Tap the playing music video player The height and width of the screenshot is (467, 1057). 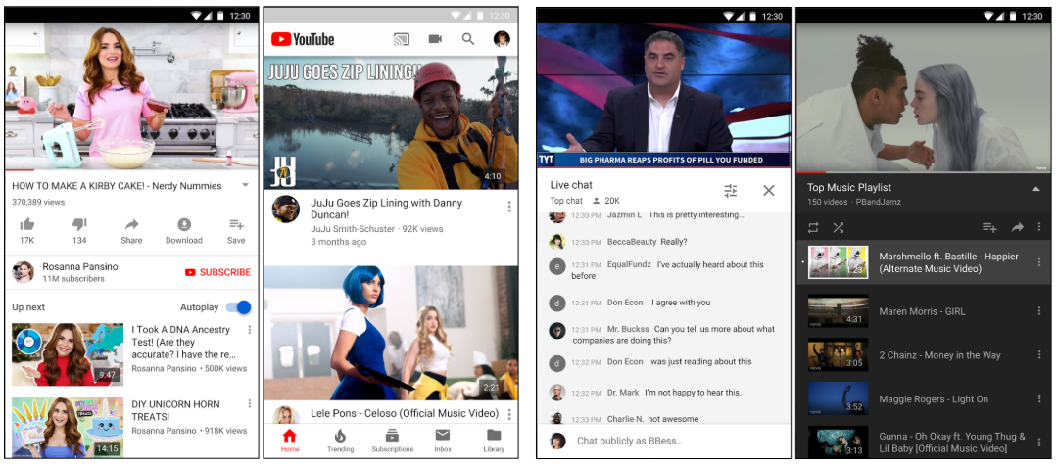pyautogui.click(x=924, y=98)
